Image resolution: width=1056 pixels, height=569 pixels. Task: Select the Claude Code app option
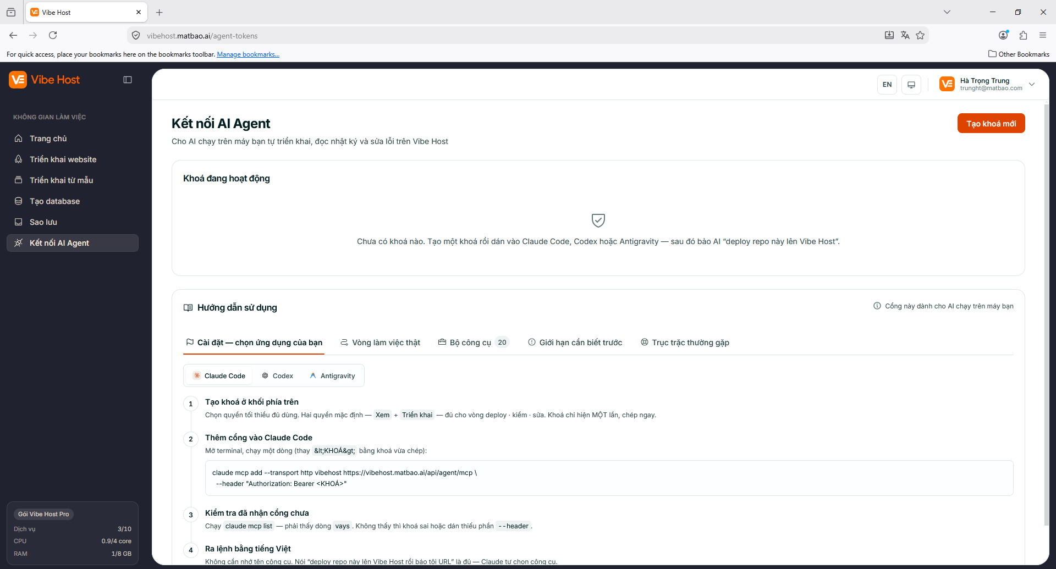pos(219,376)
